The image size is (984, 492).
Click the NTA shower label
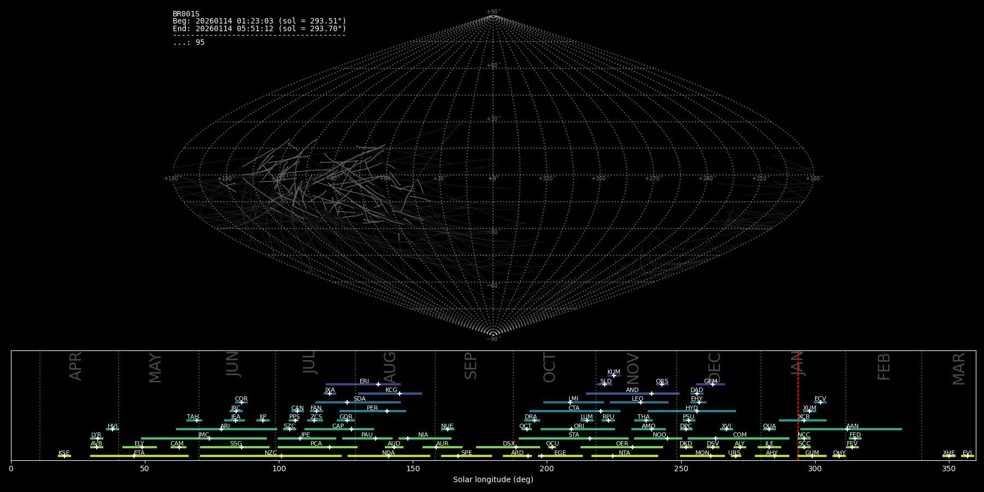point(624,453)
